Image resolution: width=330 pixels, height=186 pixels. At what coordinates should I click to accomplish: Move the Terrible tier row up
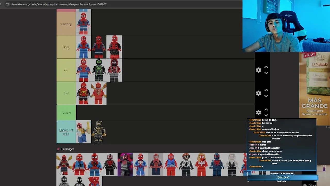pos(266,110)
